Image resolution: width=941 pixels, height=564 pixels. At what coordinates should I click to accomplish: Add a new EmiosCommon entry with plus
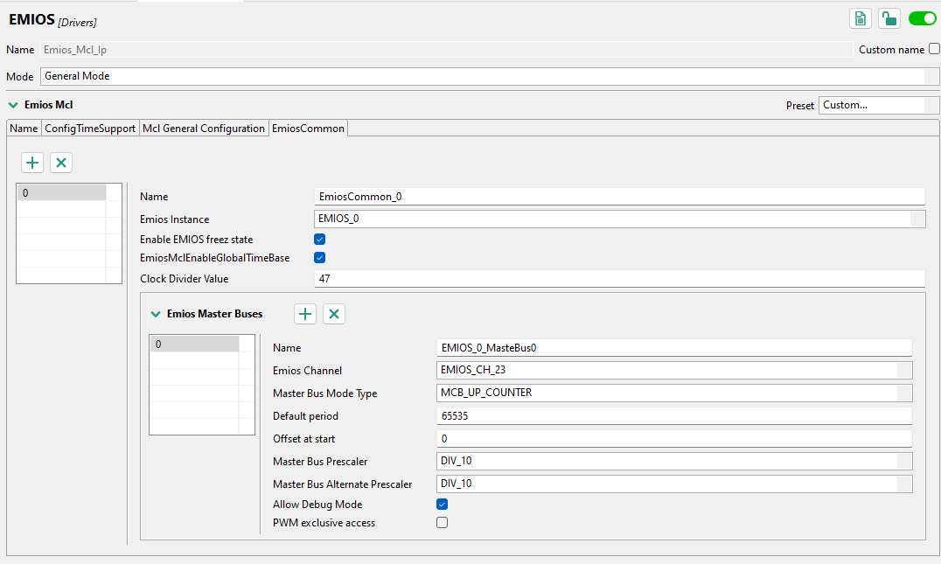pyautogui.click(x=32, y=163)
